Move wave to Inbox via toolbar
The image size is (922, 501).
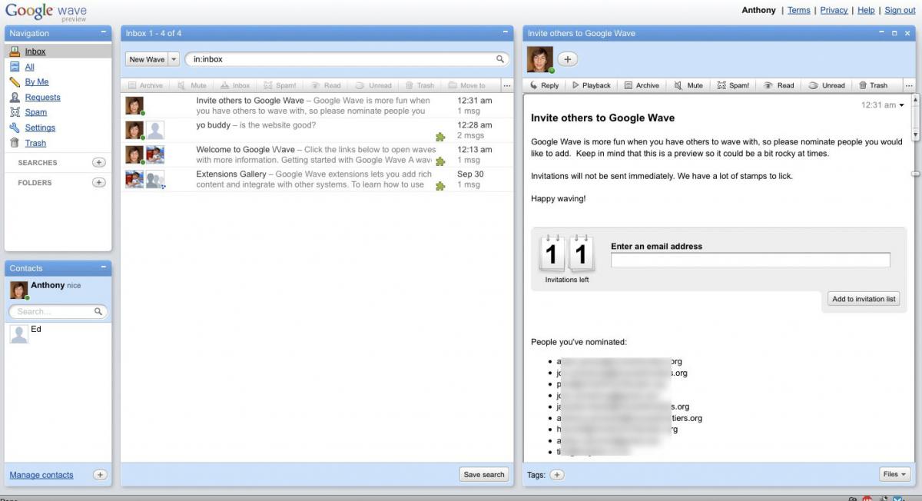pyautogui.click(x=235, y=85)
